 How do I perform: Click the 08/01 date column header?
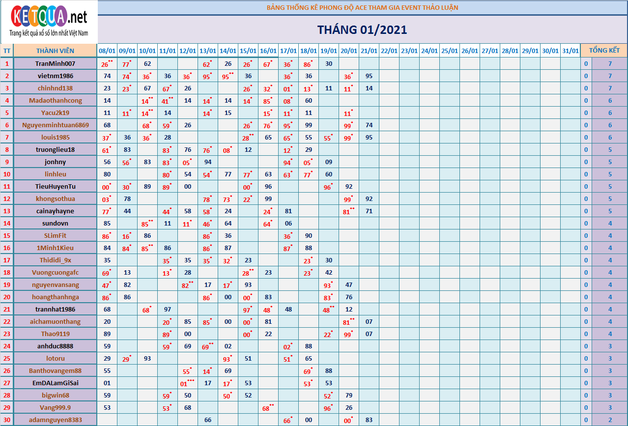pyautogui.click(x=107, y=51)
